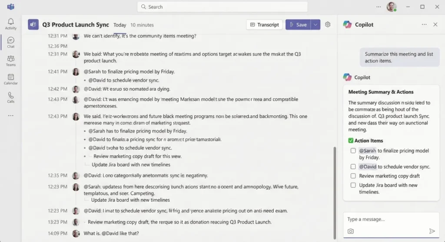Open meeting settings gear icon
This screenshot has width=445, height=242.
pyautogui.click(x=328, y=25)
